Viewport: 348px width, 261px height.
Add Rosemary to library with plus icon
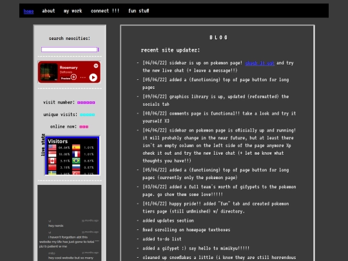click(x=73, y=77)
